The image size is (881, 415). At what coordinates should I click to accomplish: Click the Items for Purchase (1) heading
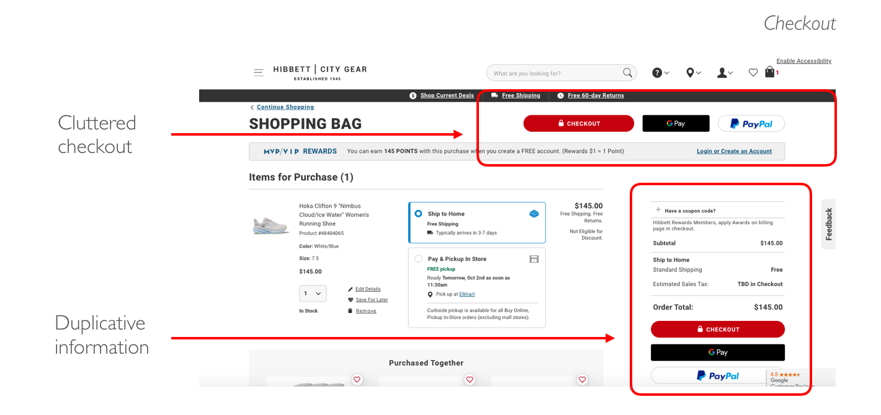[x=301, y=177]
